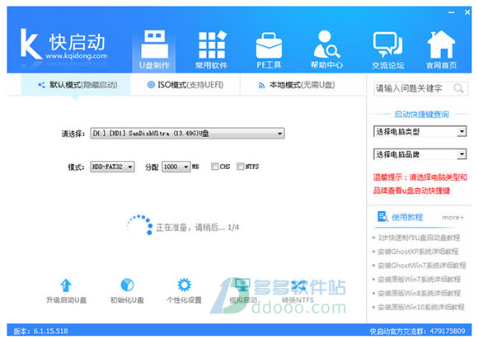Open 安装原版Win8系统详细教程 link
This screenshot has height=339, width=478.
pyautogui.click(x=419, y=294)
